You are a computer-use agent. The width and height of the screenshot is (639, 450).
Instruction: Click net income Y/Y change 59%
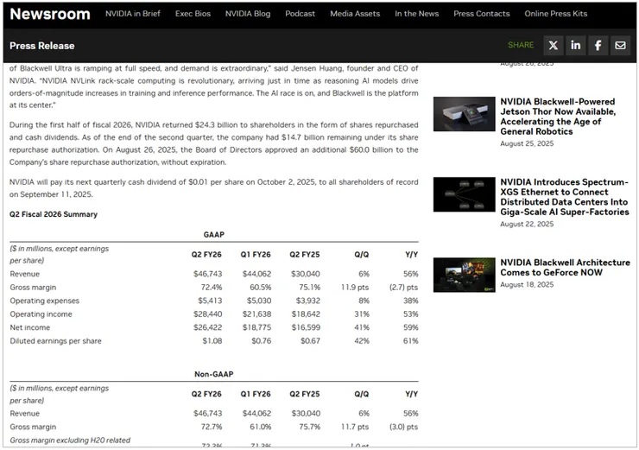tap(411, 327)
